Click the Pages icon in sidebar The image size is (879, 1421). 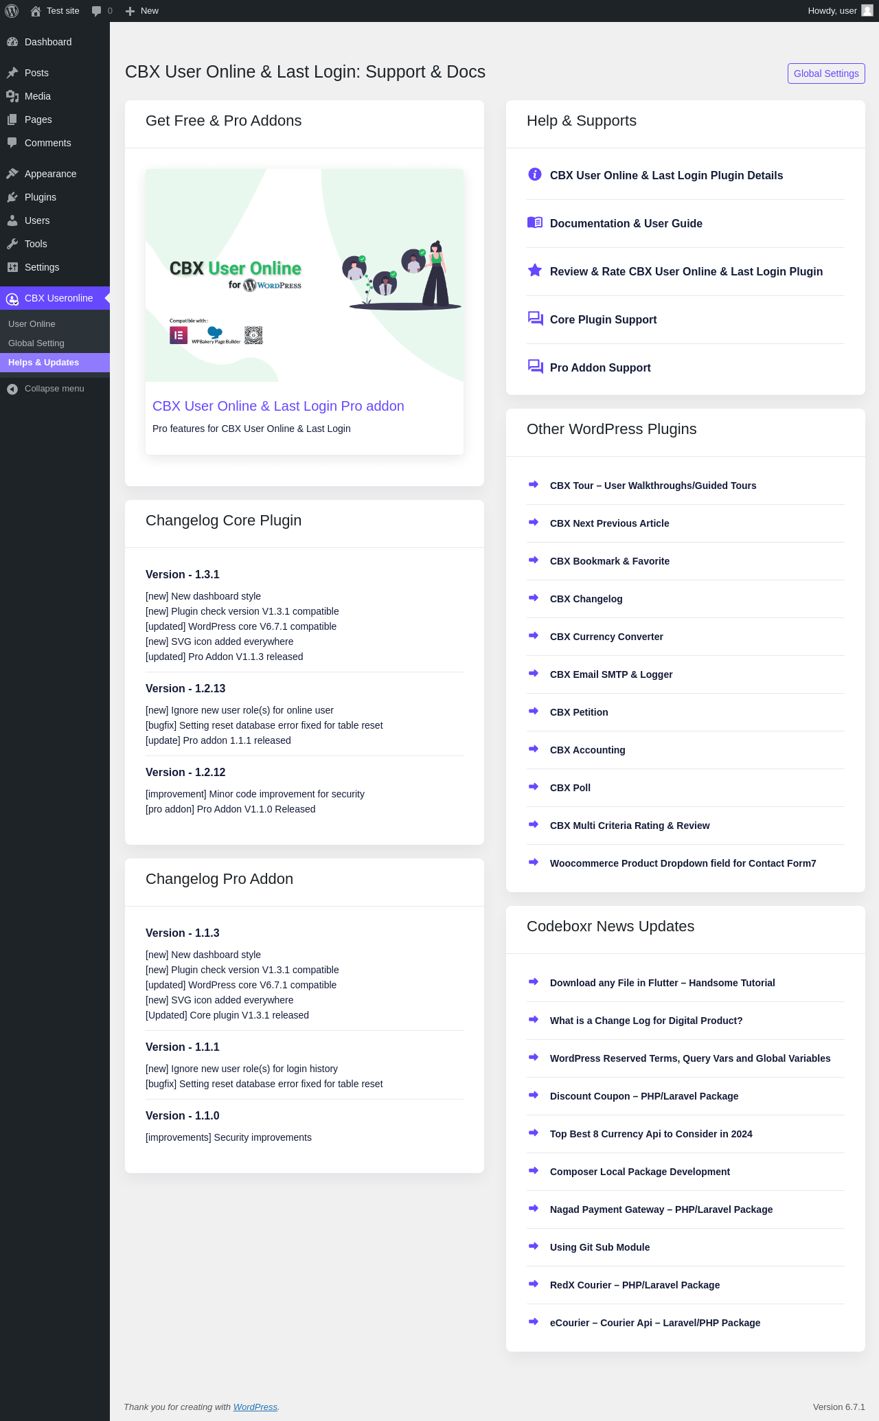tap(12, 120)
